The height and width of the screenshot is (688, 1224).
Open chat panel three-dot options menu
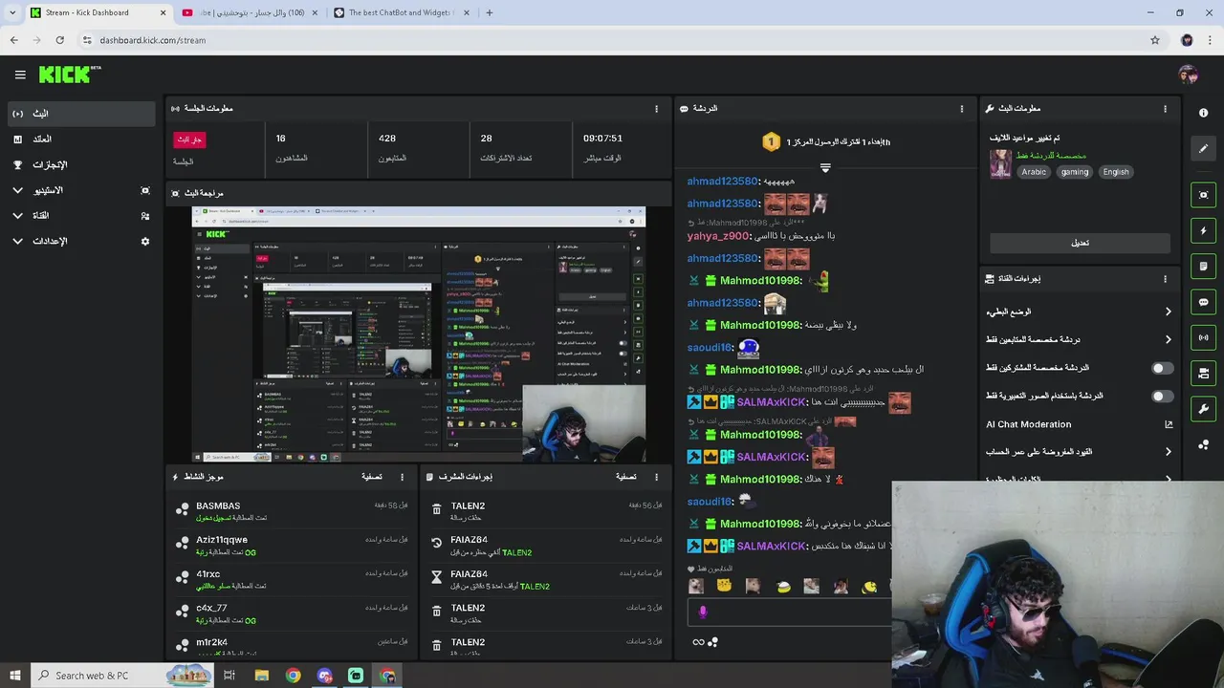tap(962, 109)
